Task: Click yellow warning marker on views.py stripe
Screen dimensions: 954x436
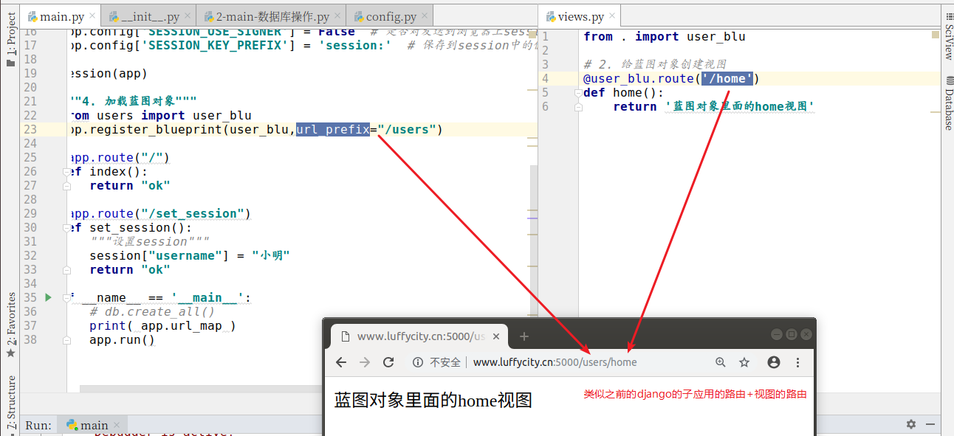Action: [x=935, y=34]
